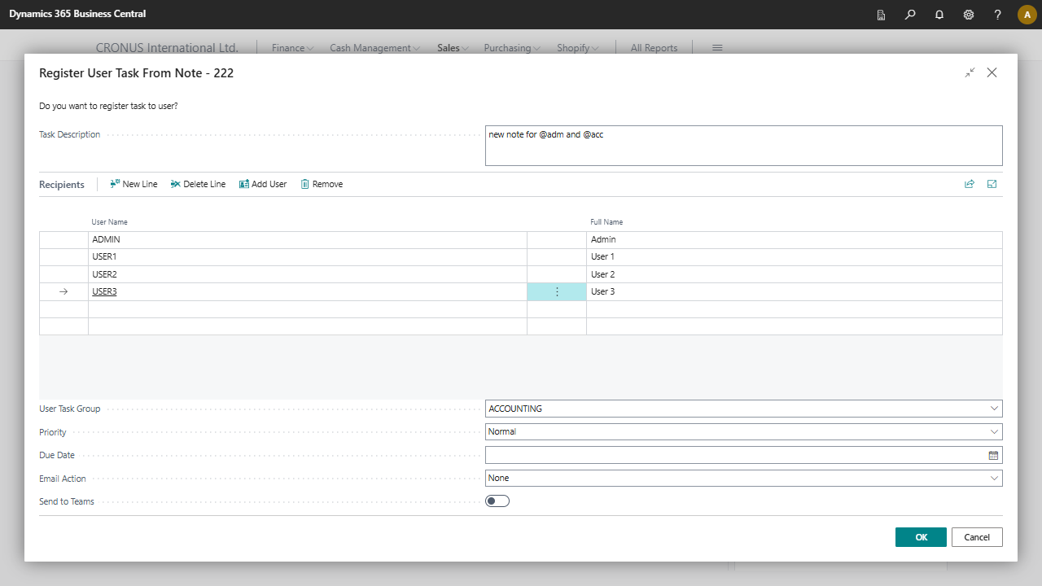Click the New Line action icon
This screenshot has height=586, width=1042.
[x=115, y=184]
